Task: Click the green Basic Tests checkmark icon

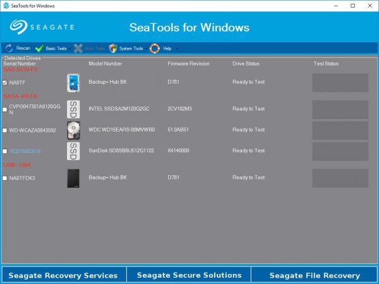Action: (x=39, y=48)
